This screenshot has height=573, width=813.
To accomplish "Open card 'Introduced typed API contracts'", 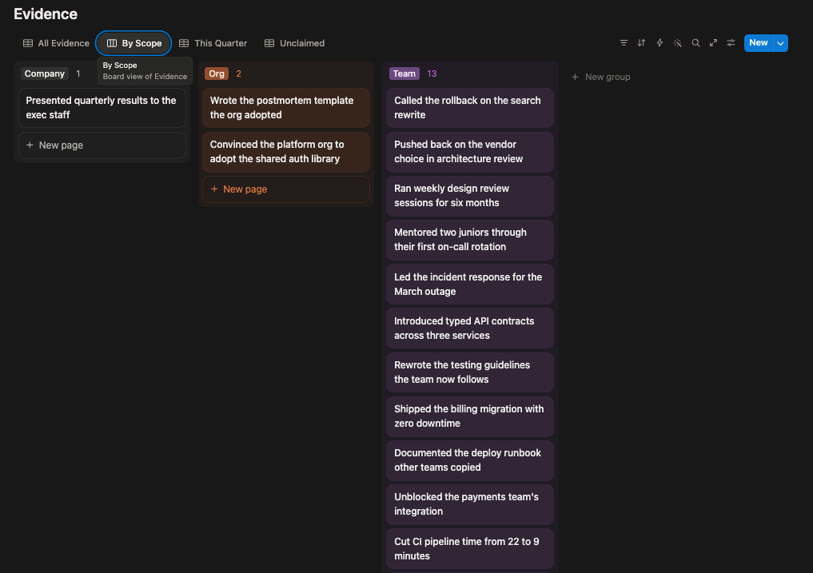I will [x=470, y=328].
